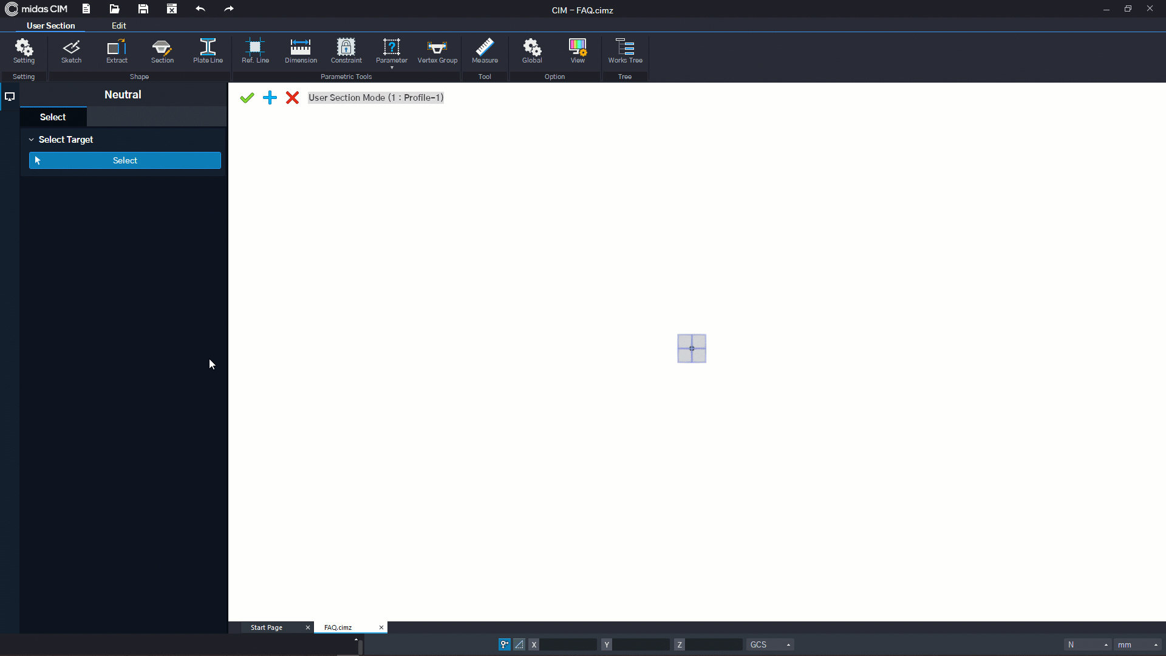Click the New file icon
1166x656 pixels.
click(x=86, y=9)
